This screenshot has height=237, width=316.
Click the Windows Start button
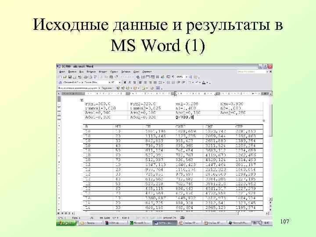tap(66, 223)
